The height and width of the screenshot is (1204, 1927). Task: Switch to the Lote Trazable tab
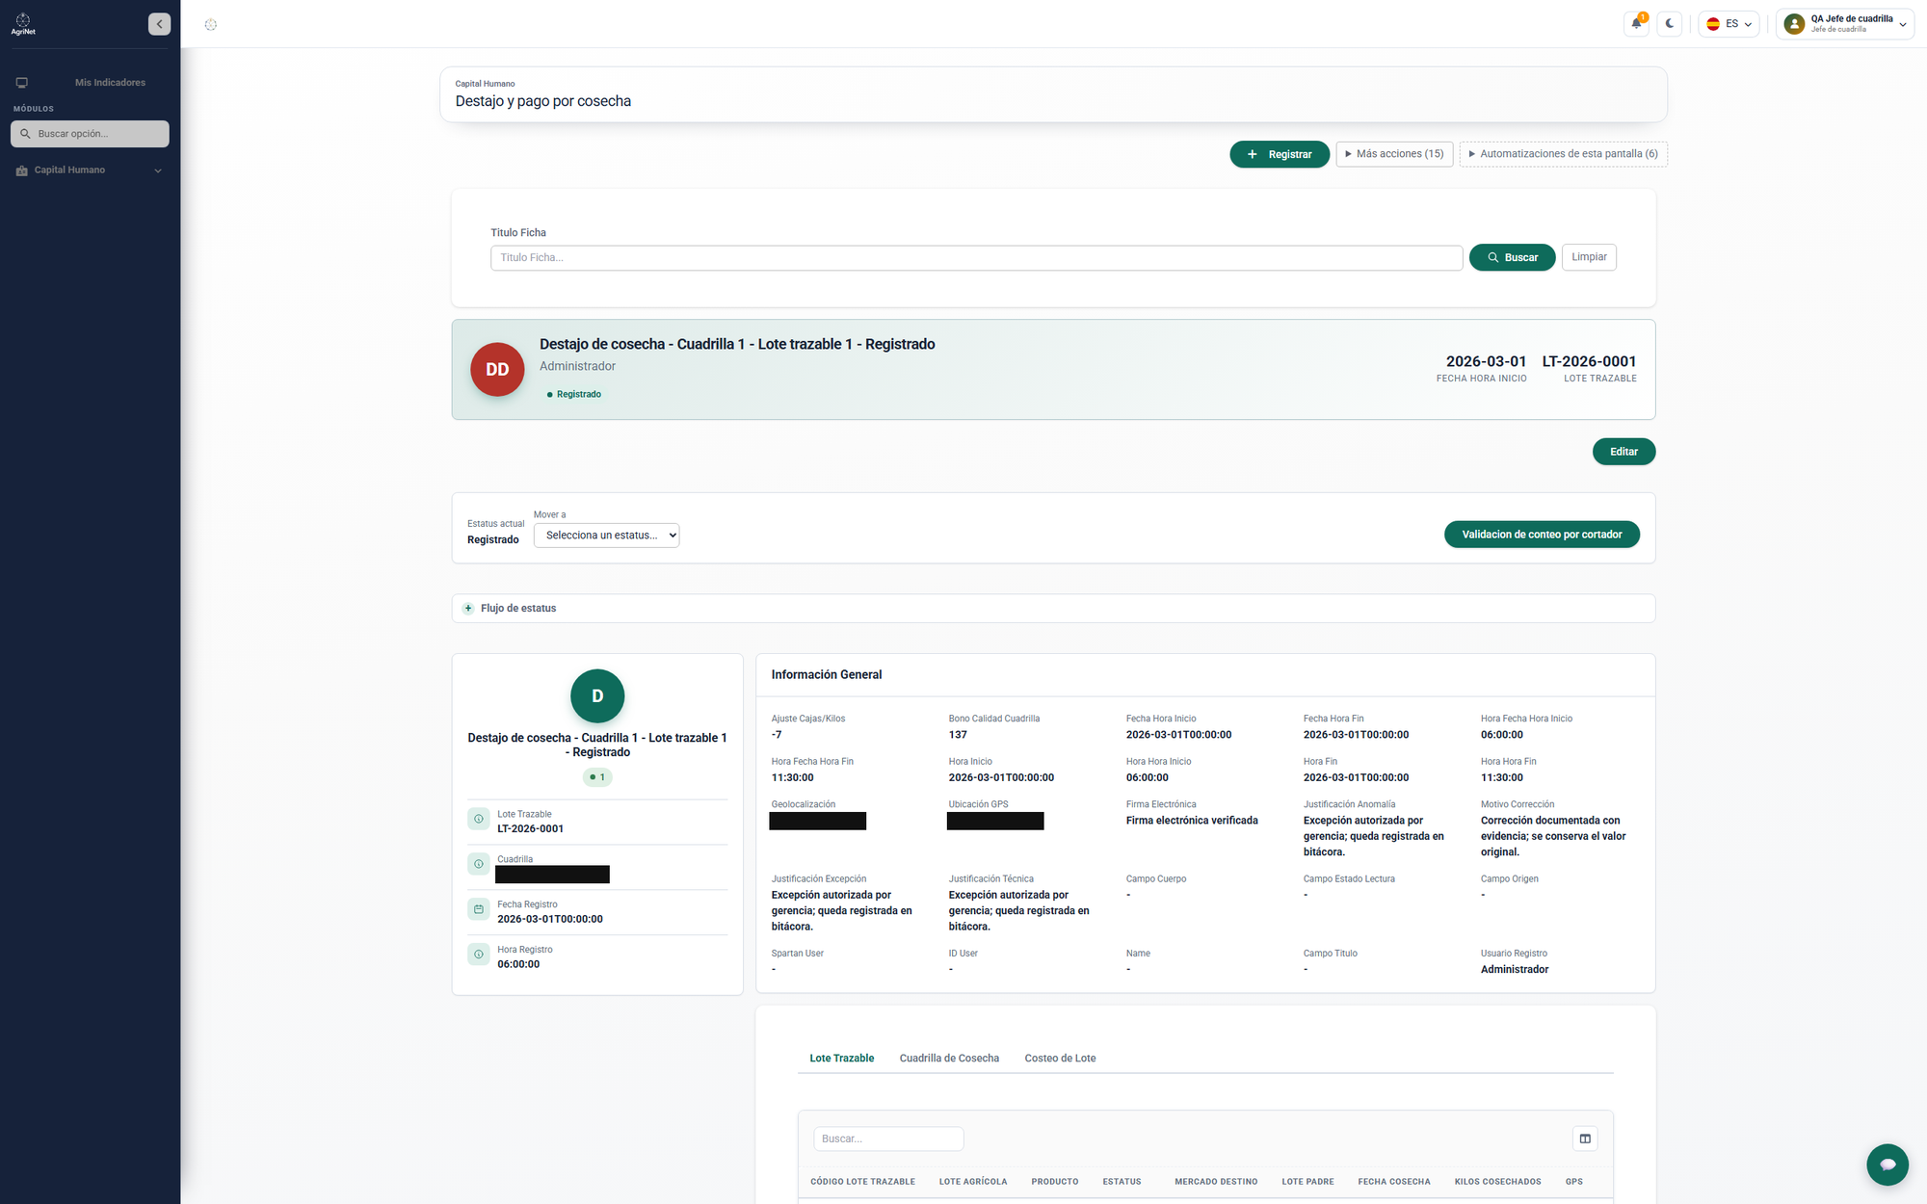pyautogui.click(x=841, y=1059)
